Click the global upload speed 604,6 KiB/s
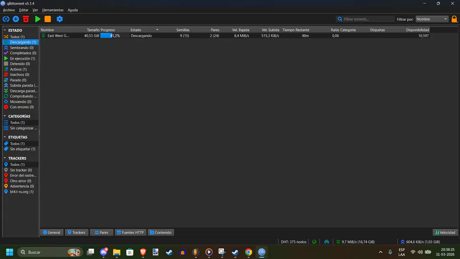460x259 pixels. coord(420,242)
